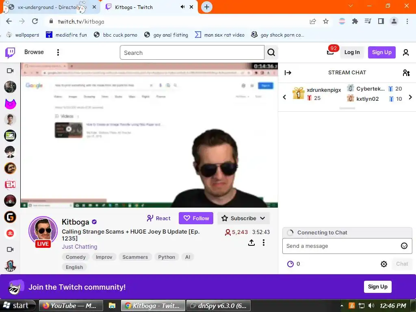Open the channel points balance icon
The image size is (416, 312).
[x=290, y=264]
